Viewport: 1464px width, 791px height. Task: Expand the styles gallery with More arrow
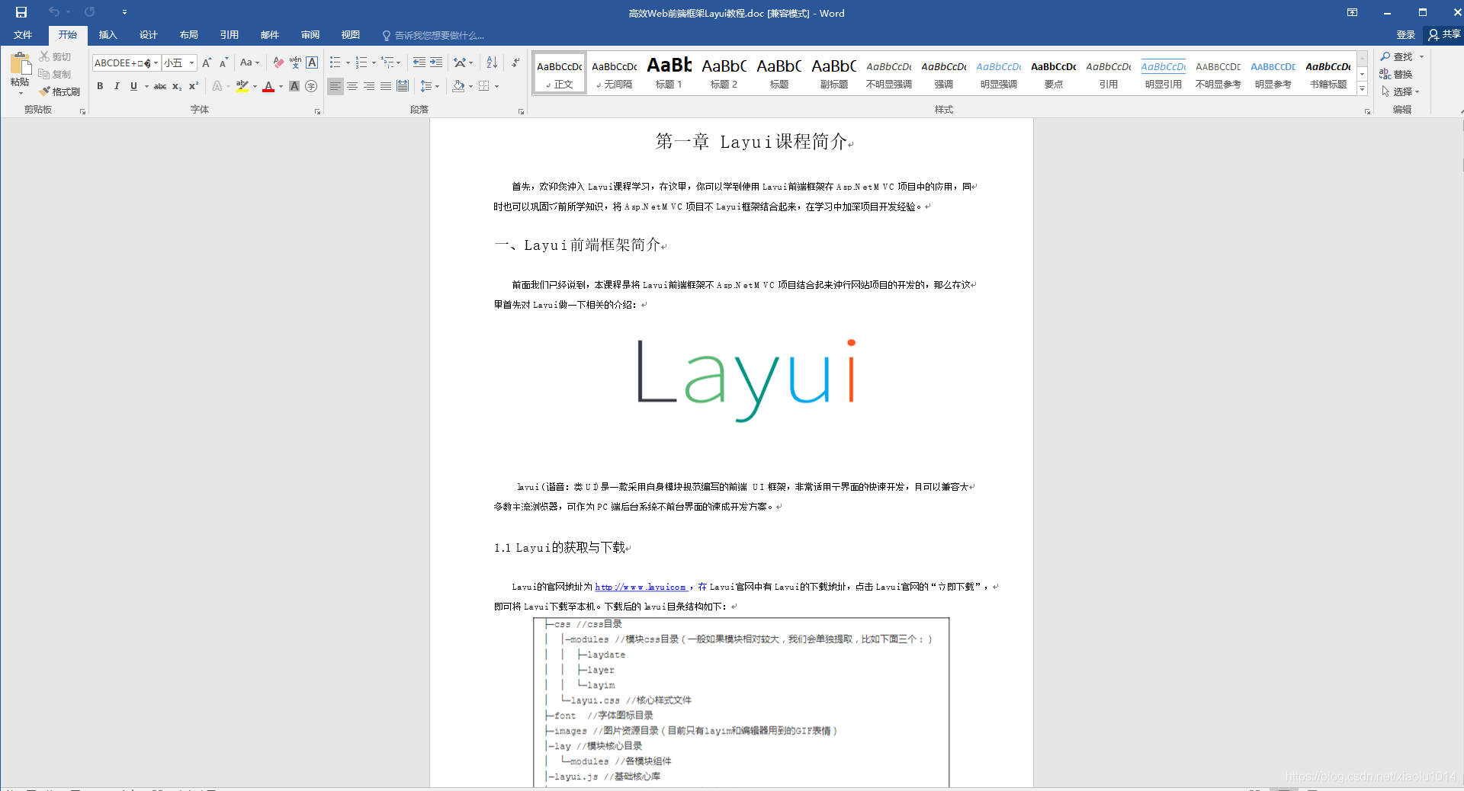[1363, 89]
